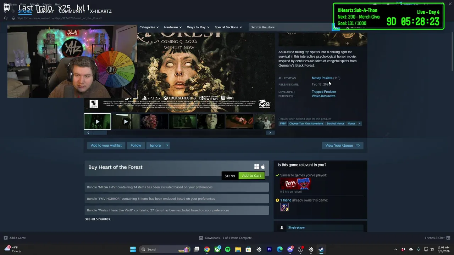
Task: Open Premiere Pro from taskbar
Action: tap(269, 249)
